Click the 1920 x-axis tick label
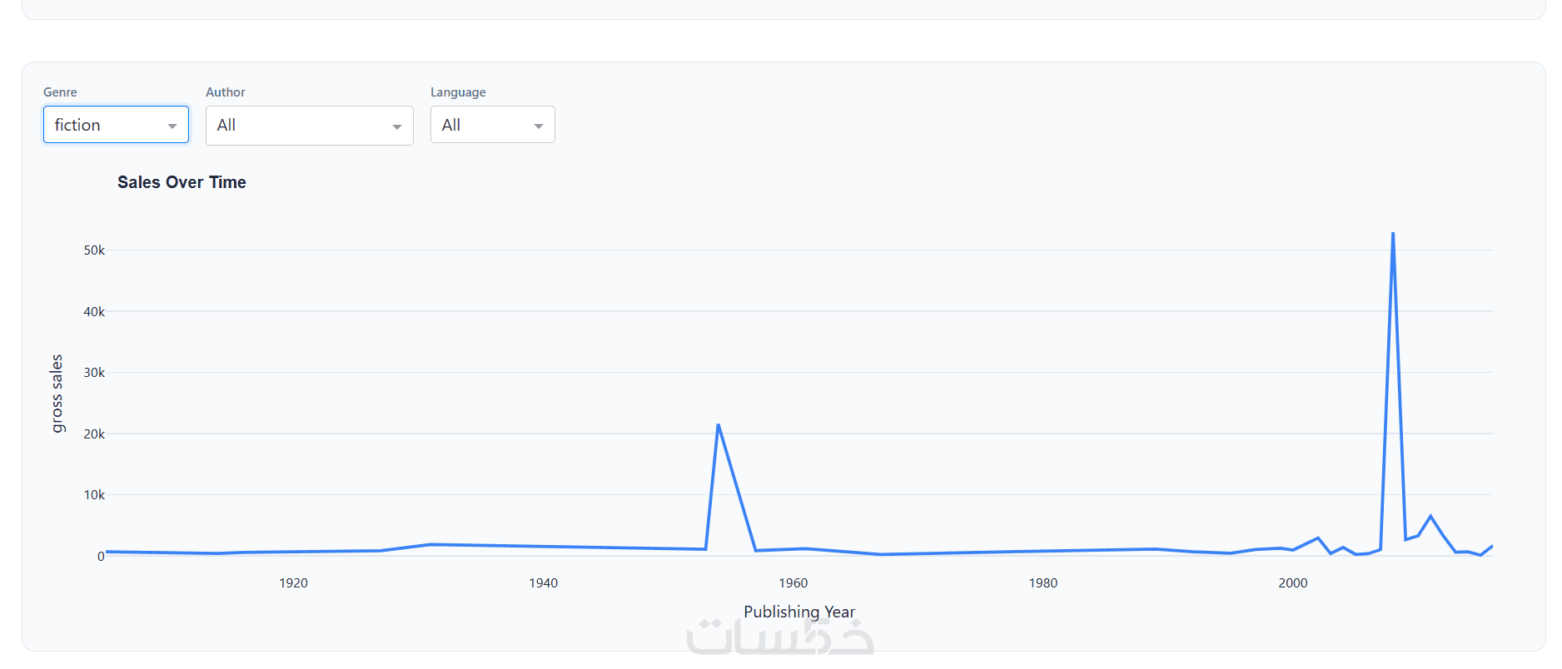Viewport: 1562px width, 669px height. (x=293, y=583)
